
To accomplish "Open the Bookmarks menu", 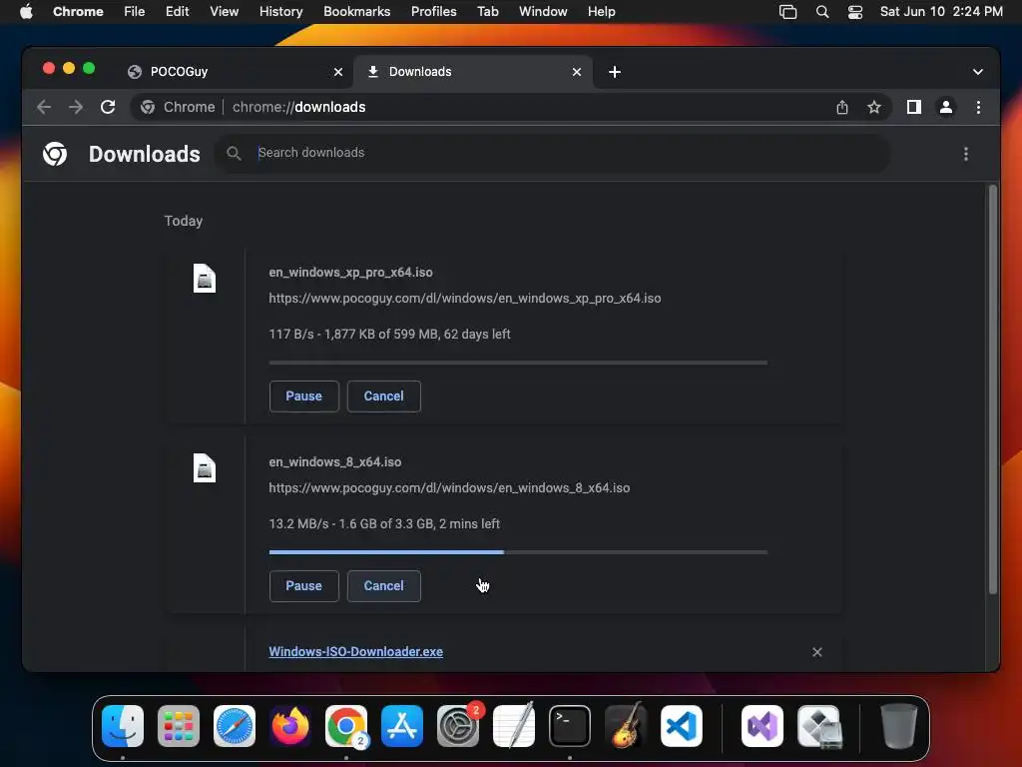I will [356, 12].
